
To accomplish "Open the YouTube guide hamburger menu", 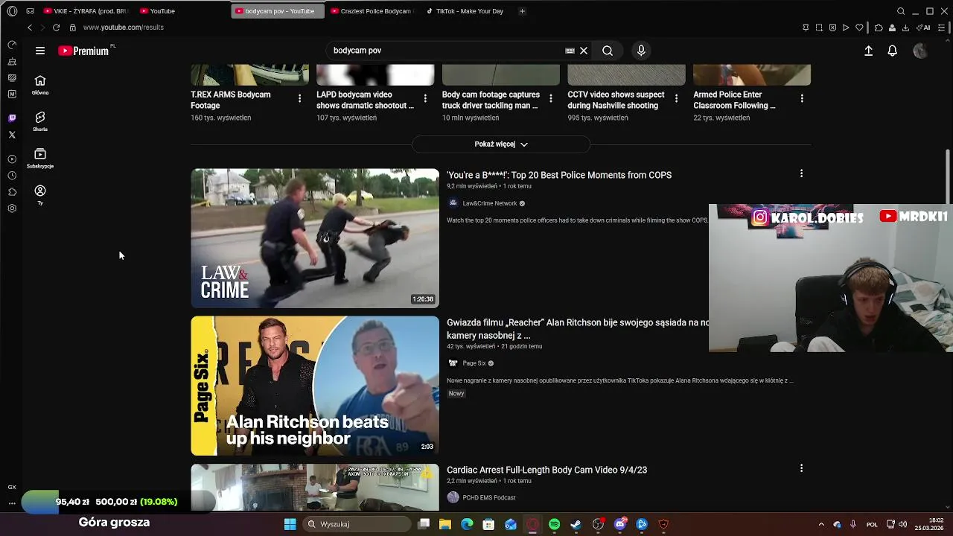I will 40,51.
